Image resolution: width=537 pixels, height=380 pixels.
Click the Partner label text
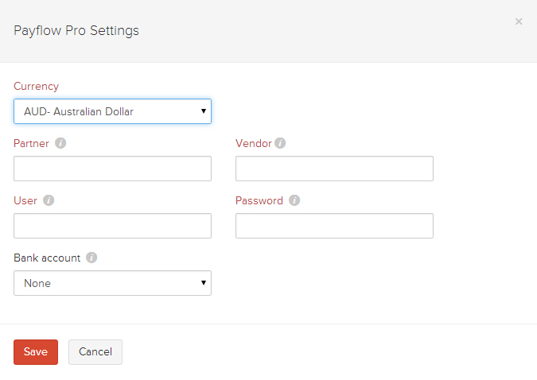point(31,144)
